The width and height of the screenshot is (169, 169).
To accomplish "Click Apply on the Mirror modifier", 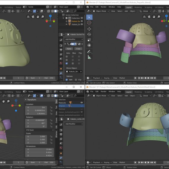I will [69, 49].
